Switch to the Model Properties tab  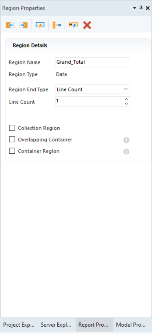(x=131, y=325)
